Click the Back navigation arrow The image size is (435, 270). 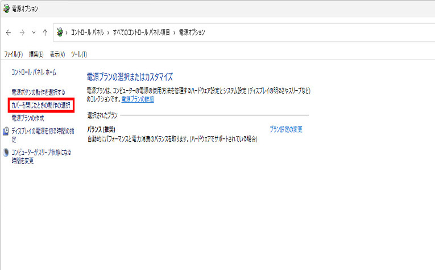pyautogui.click(x=9, y=32)
